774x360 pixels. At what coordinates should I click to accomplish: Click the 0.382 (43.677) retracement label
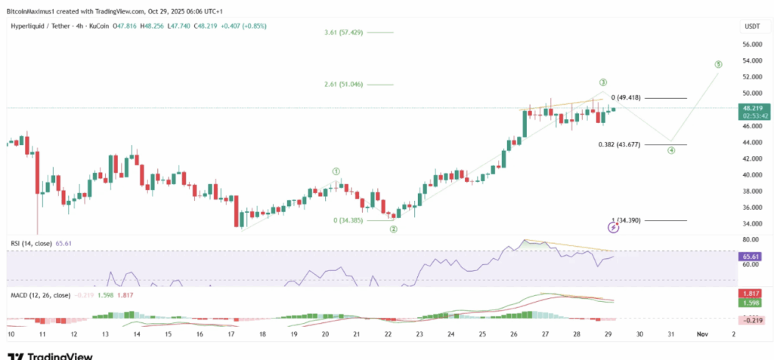[x=620, y=144]
